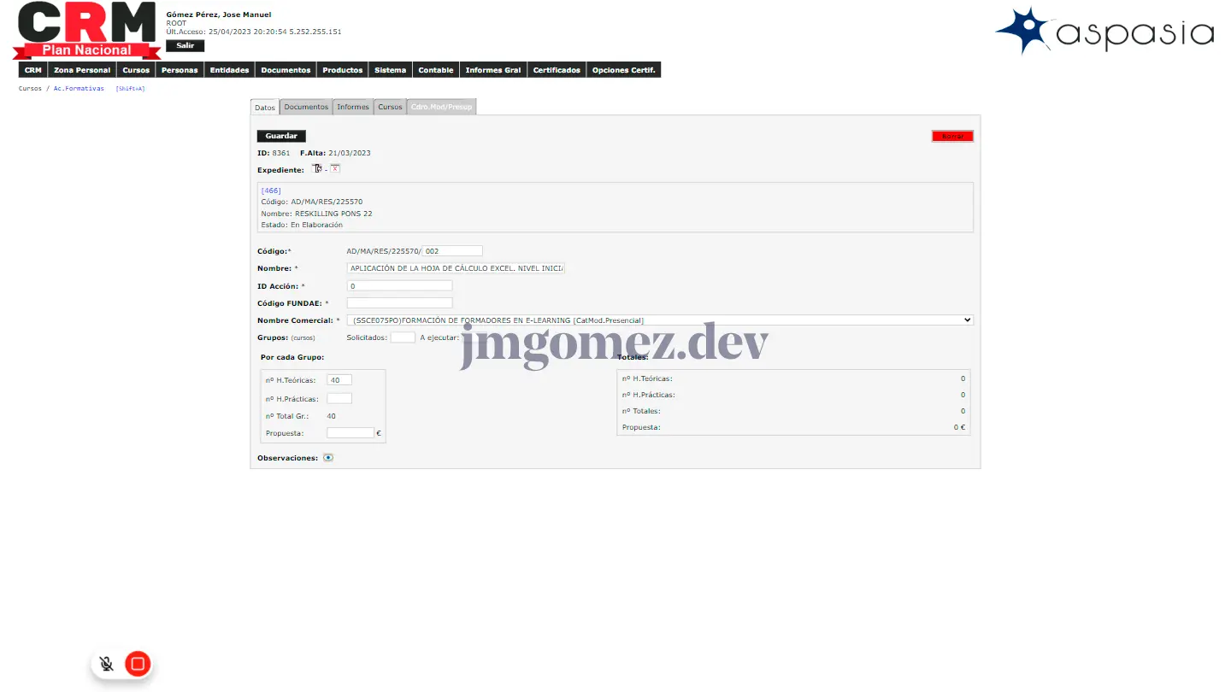The width and height of the screenshot is (1231, 692).
Task: Open the expediente link [466]
Action: pyautogui.click(x=271, y=191)
